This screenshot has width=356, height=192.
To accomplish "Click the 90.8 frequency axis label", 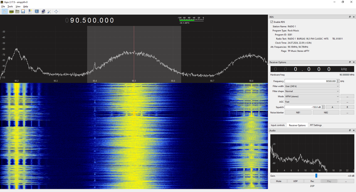I will pyautogui.click(x=251, y=81).
